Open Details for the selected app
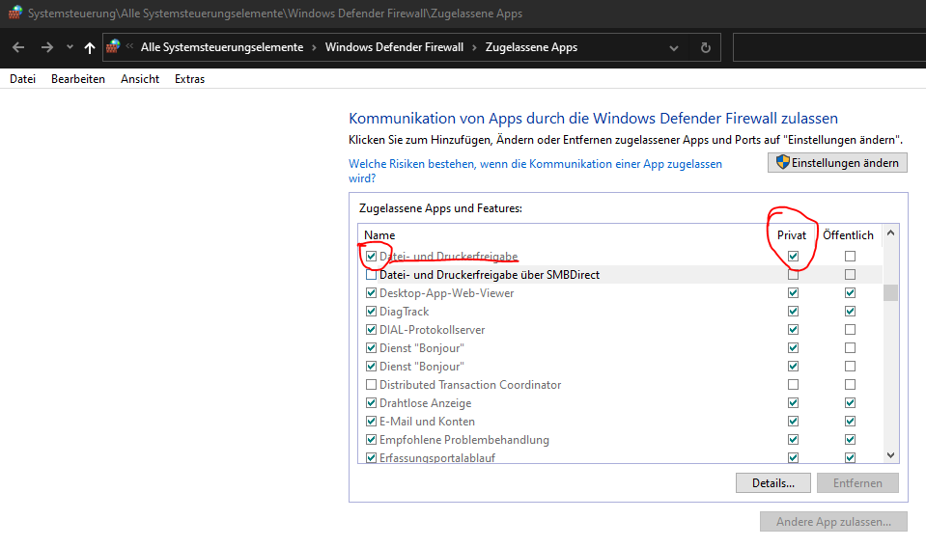926x547 pixels. 773,483
